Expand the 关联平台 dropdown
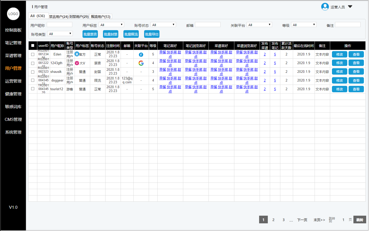 (x=259, y=25)
